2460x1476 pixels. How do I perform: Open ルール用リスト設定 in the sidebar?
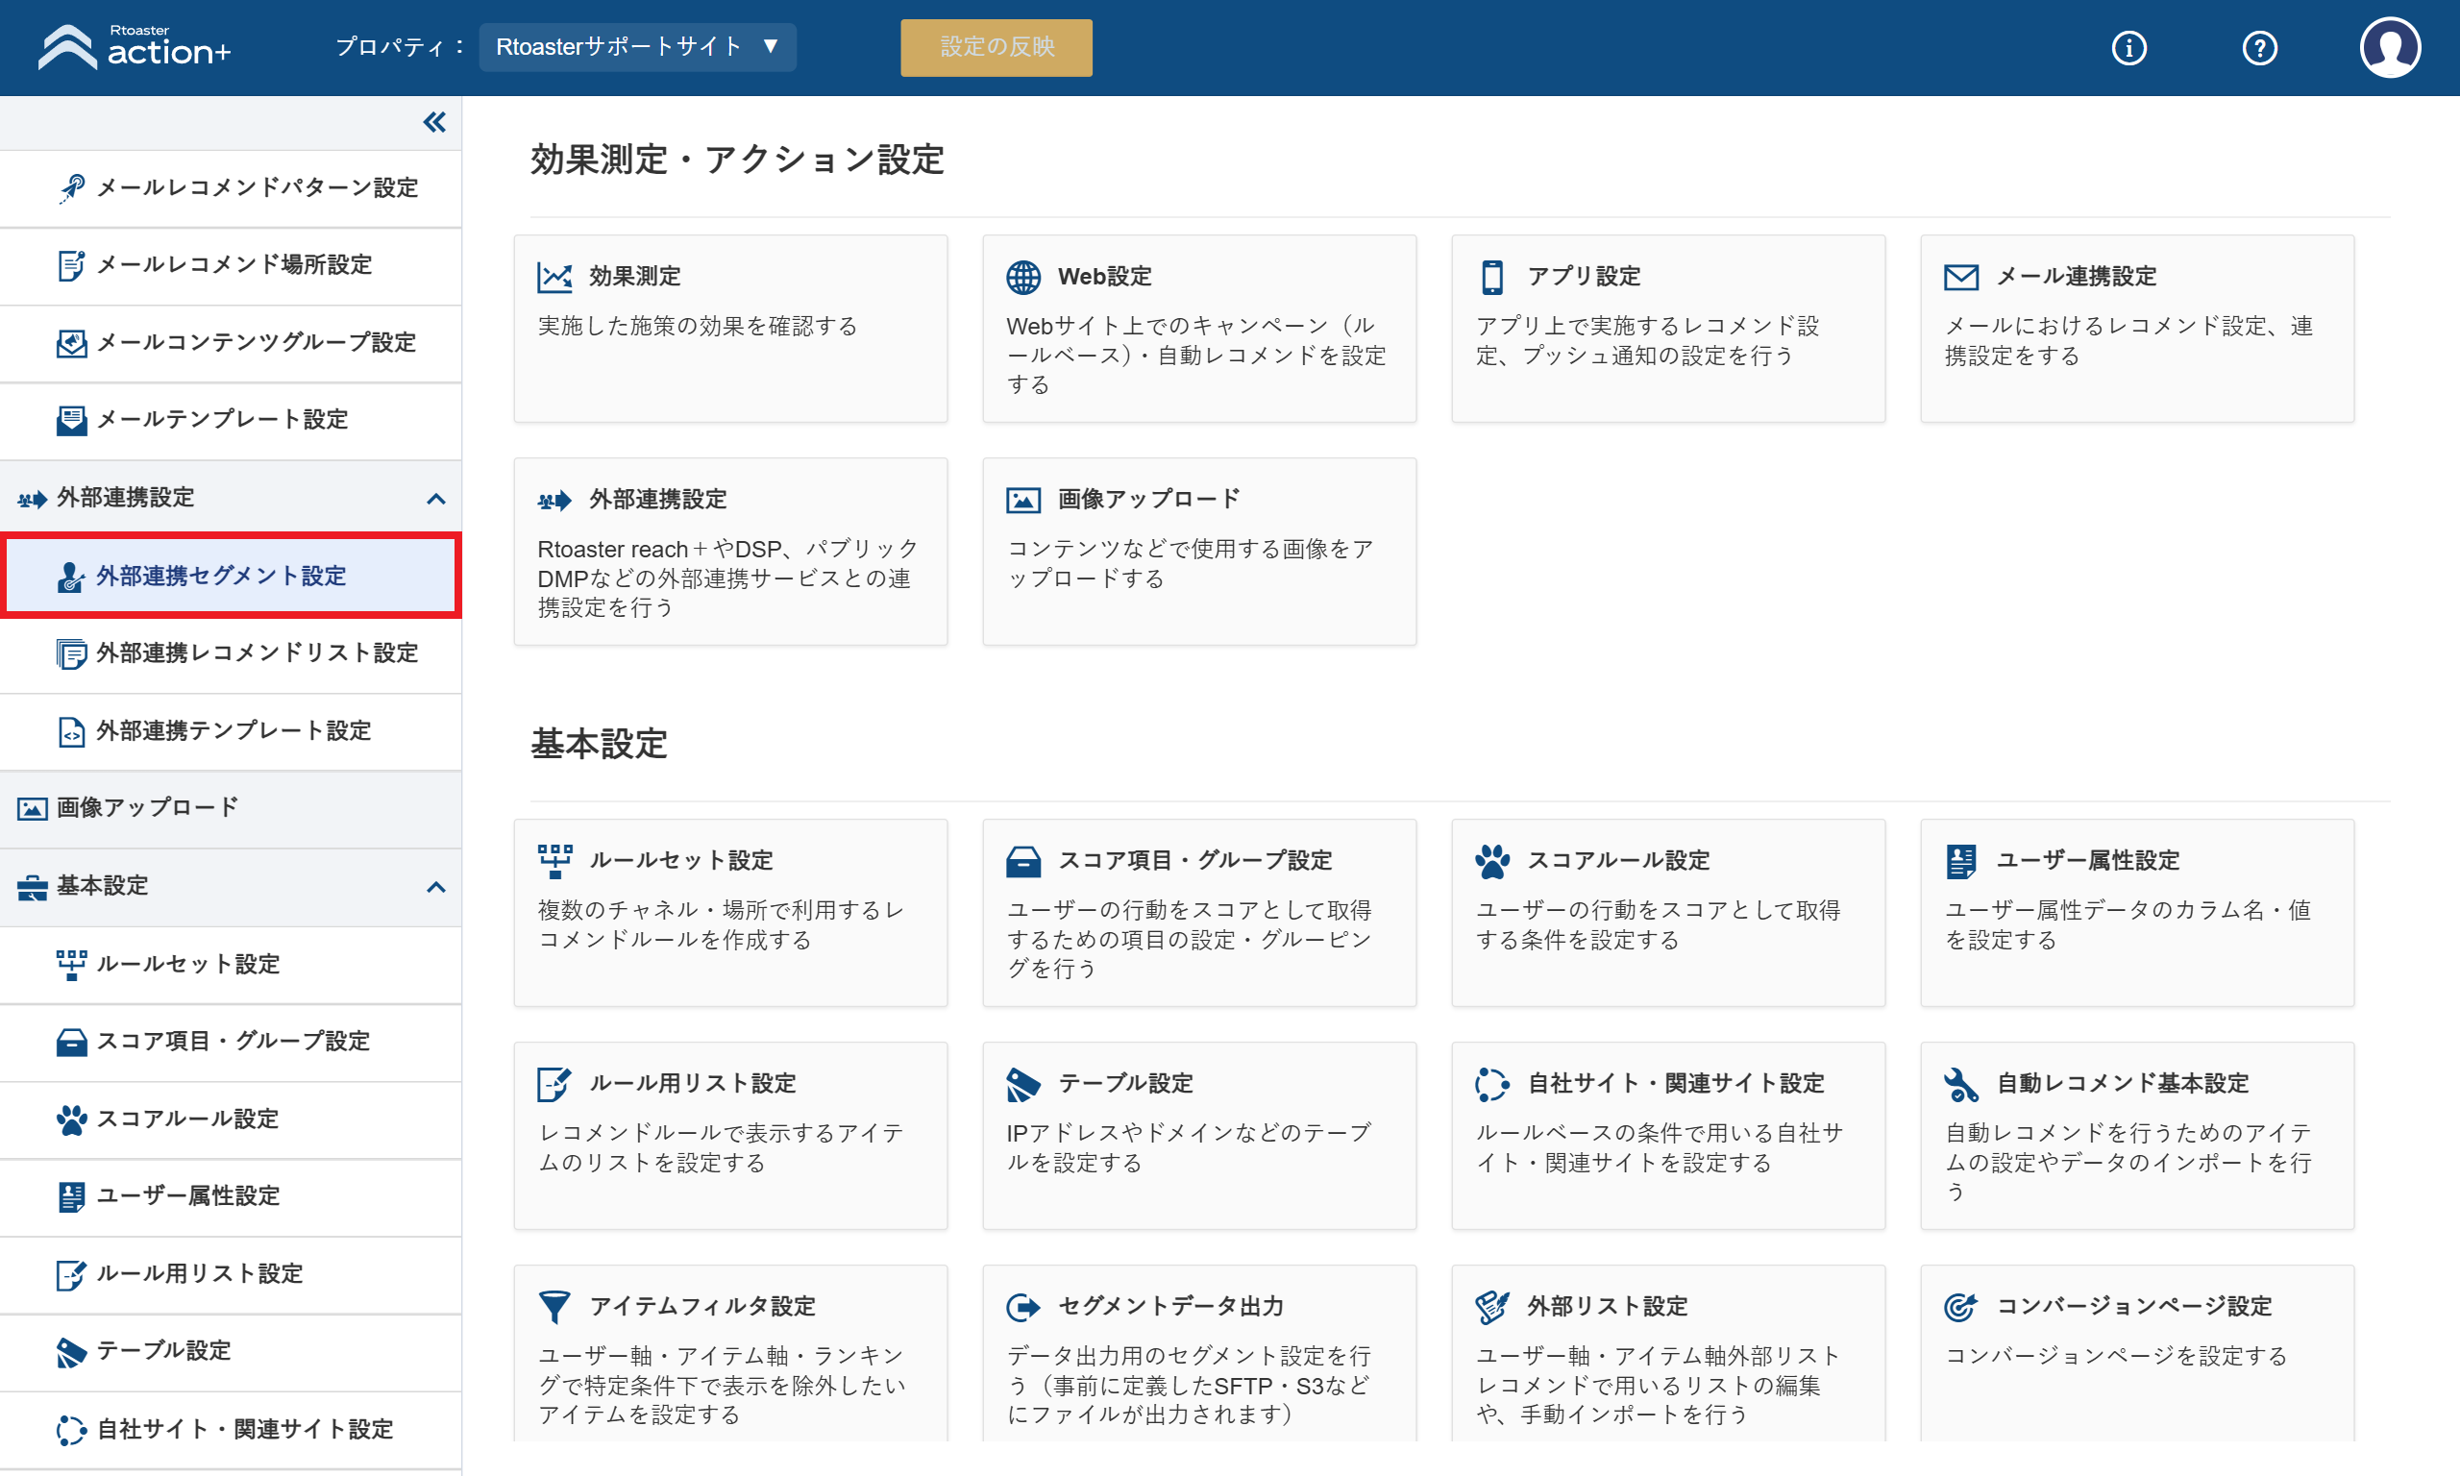231,1274
